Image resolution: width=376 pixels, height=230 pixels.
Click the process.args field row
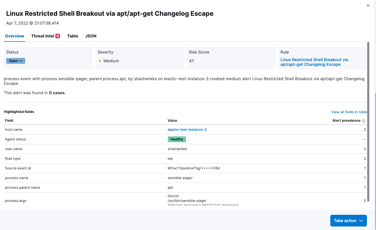click(185, 201)
